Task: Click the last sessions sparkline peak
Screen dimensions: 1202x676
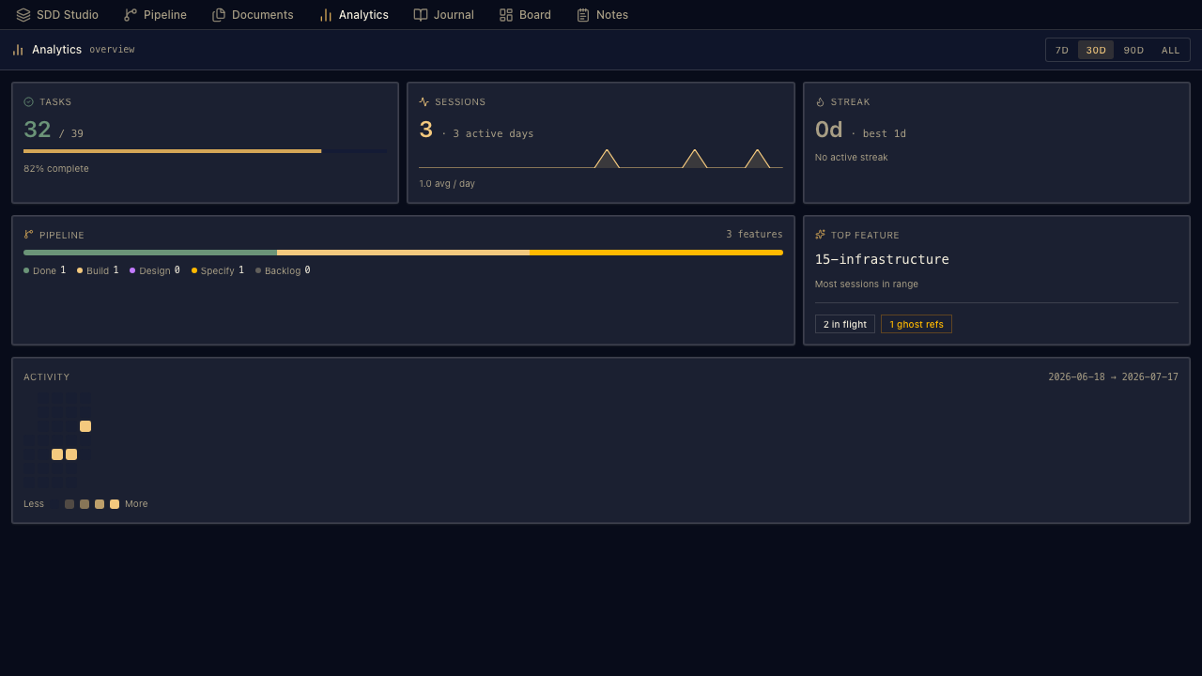Action: coord(757,158)
